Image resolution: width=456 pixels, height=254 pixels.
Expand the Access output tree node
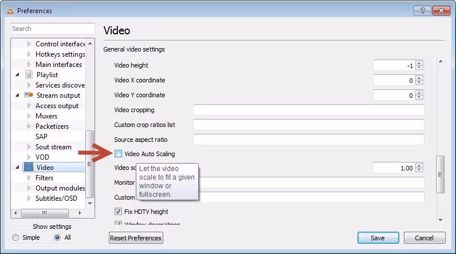[29, 105]
